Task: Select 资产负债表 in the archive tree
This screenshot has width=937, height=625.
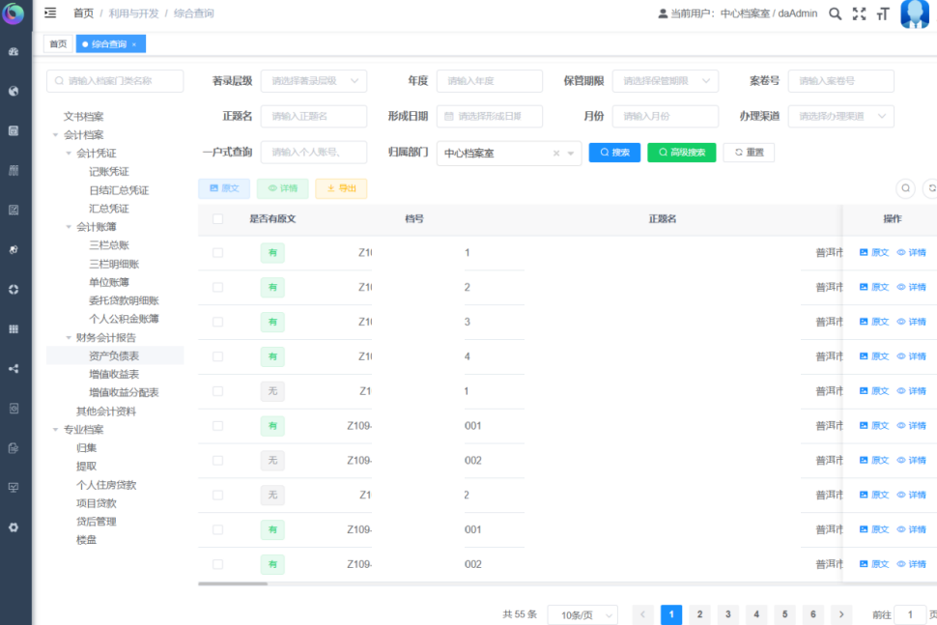Action: pos(114,355)
